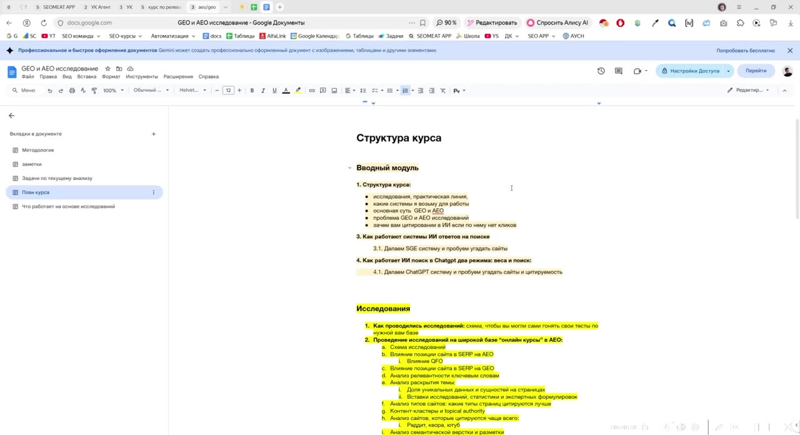
Task: Start a video call with camera icon
Action: point(637,71)
